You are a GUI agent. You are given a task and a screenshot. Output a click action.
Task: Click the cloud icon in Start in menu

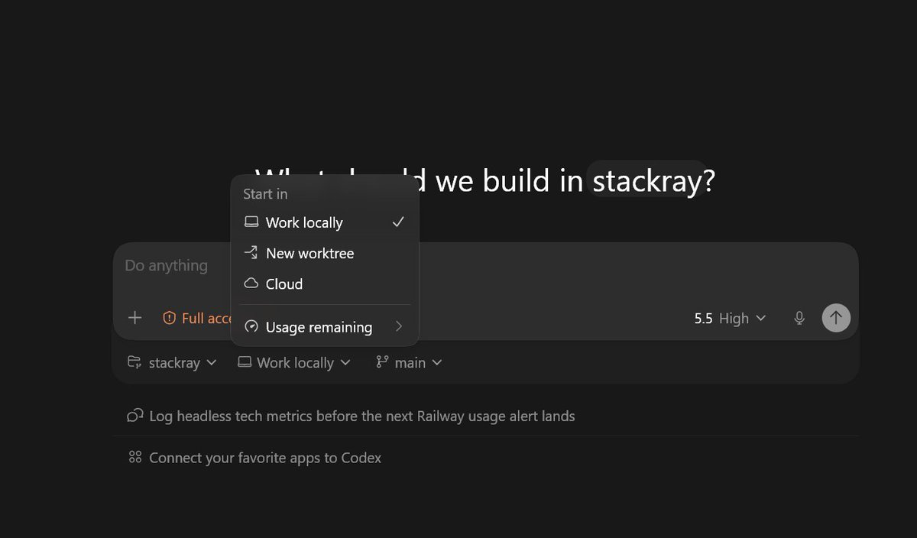[x=251, y=284]
